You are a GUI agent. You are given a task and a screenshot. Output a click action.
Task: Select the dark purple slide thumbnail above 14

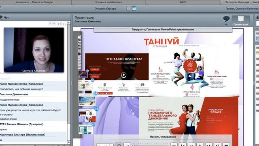pos(83,74)
